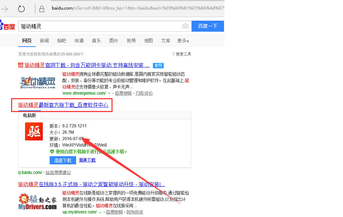
Task: Open 百度快照 for the drivergenius result
Action: pos(123,93)
